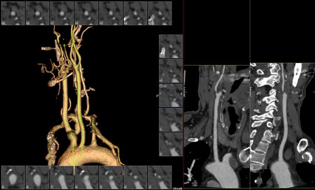The height and width of the screenshot is (190, 315).
Task: Open the -5 cross-section thumbnail
Action: coord(111,177)
